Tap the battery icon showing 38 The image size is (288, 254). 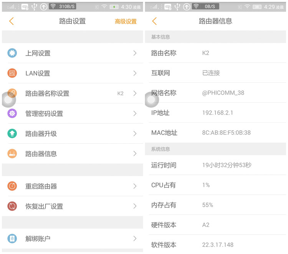[257, 7]
